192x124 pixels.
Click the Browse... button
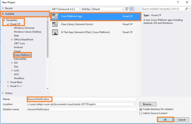click(148, 104)
